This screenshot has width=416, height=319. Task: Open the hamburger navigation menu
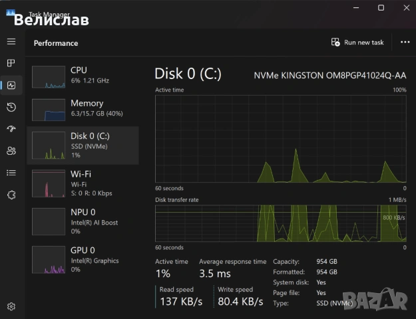pos(11,42)
